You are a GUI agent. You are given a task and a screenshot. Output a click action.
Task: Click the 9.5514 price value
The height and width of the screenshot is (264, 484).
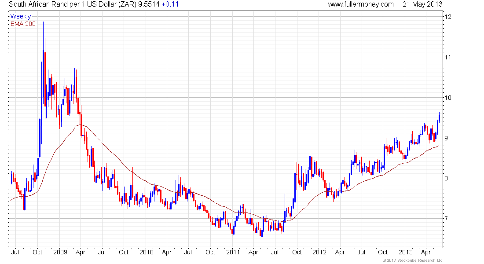point(149,4)
